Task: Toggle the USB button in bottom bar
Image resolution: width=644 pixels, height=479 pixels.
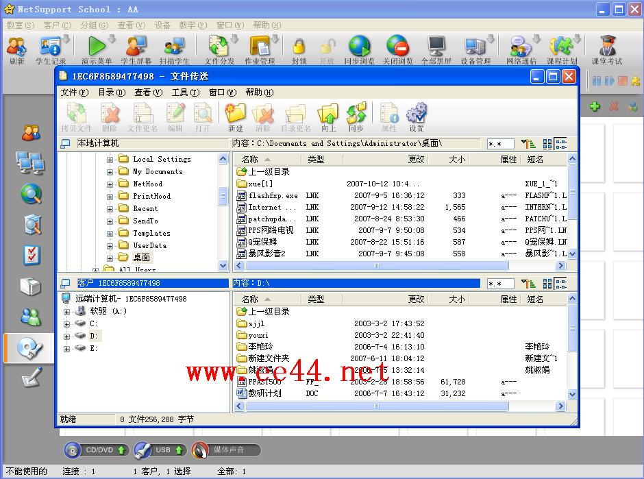Action: [x=160, y=450]
